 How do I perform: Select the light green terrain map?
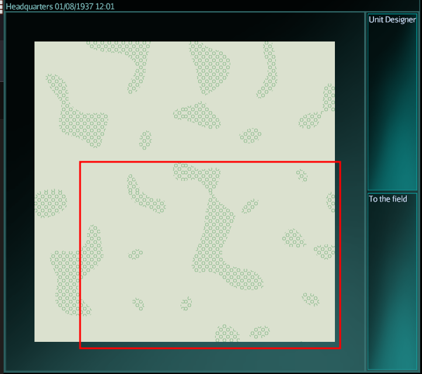[x=185, y=192]
